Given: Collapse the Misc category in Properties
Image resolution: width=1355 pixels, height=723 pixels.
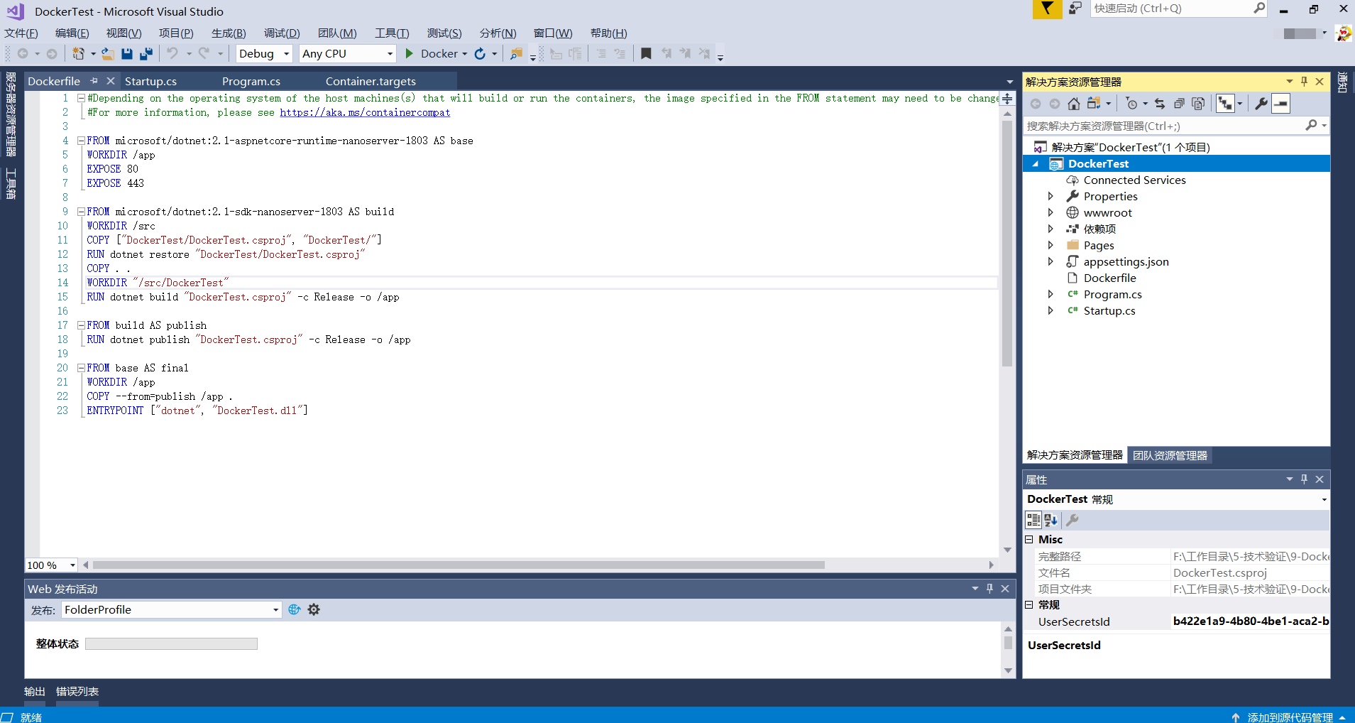Looking at the screenshot, I should [1029, 540].
